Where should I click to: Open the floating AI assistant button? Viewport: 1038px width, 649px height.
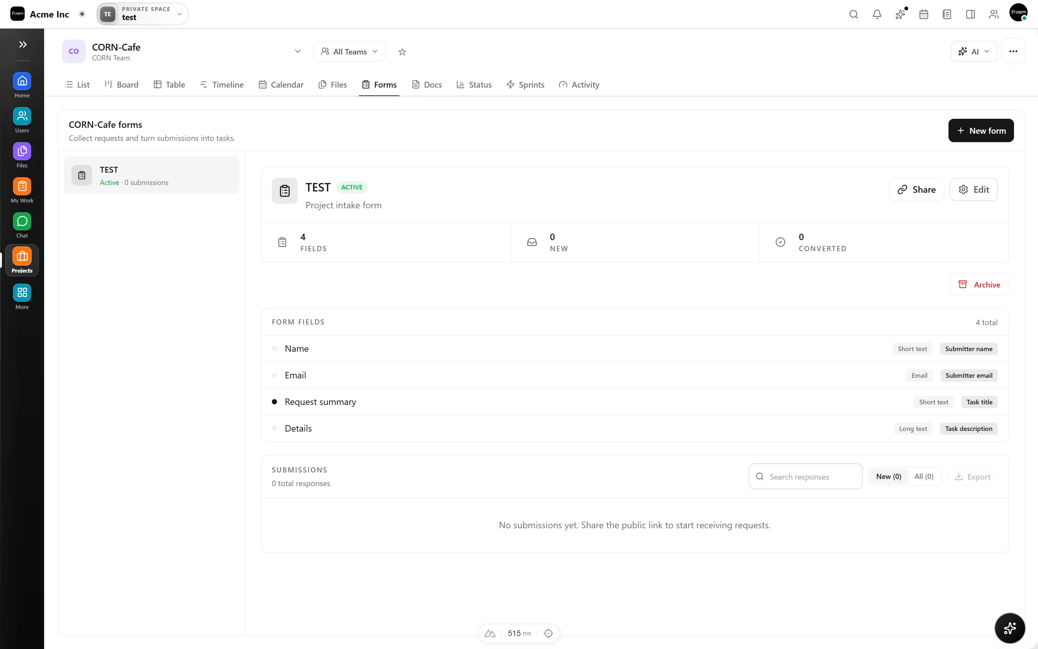1010,628
